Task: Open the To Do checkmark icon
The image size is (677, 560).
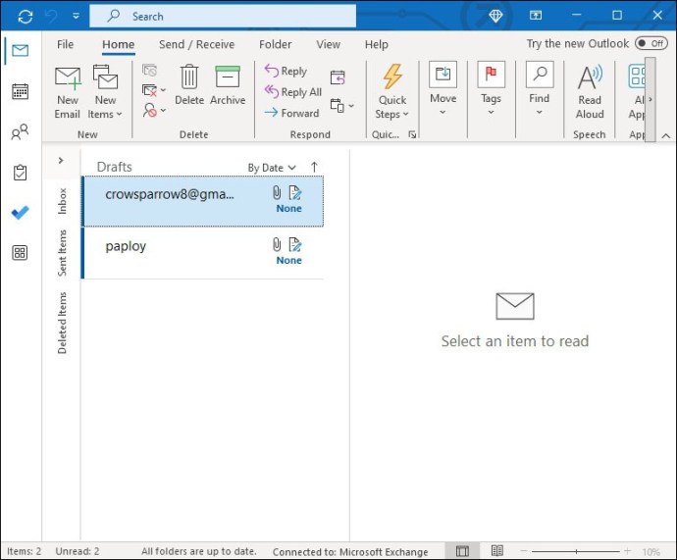Action: 20,212
